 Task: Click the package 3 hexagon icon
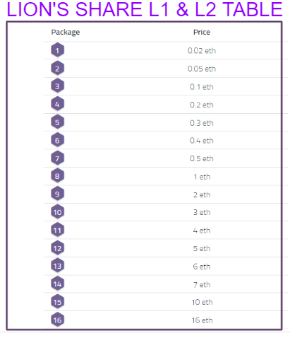(x=57, y=86)
